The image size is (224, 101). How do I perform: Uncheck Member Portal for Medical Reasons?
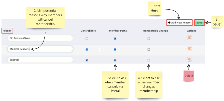(115, 50)
